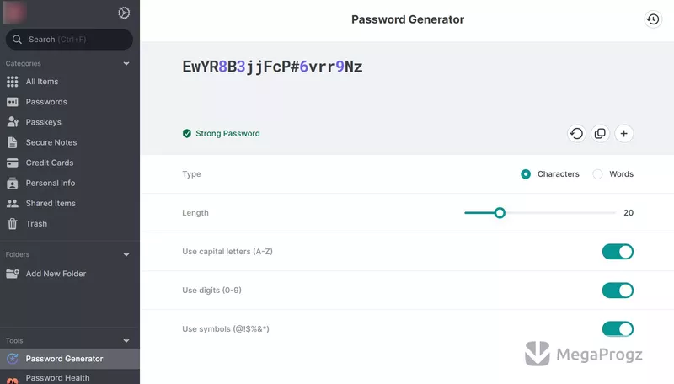Click the plus icon to save password
674x384 pixels.
pyautogui.click(x=623, y=134)
